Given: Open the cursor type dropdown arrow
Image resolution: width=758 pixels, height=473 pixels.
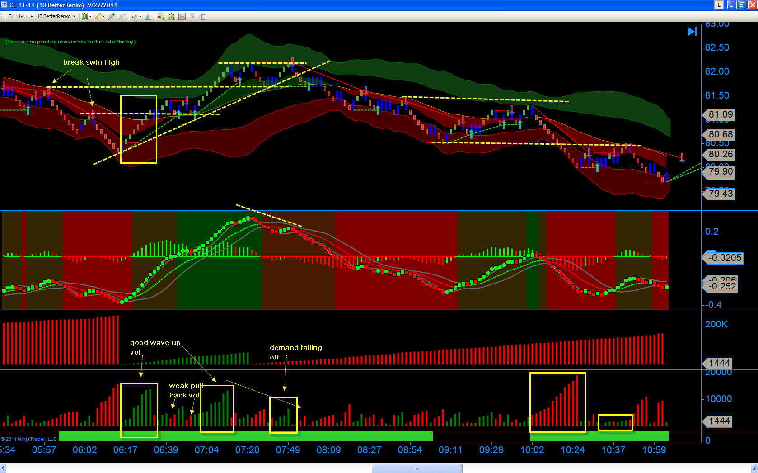Looking at the screenshot, I should tap(140, 17).
